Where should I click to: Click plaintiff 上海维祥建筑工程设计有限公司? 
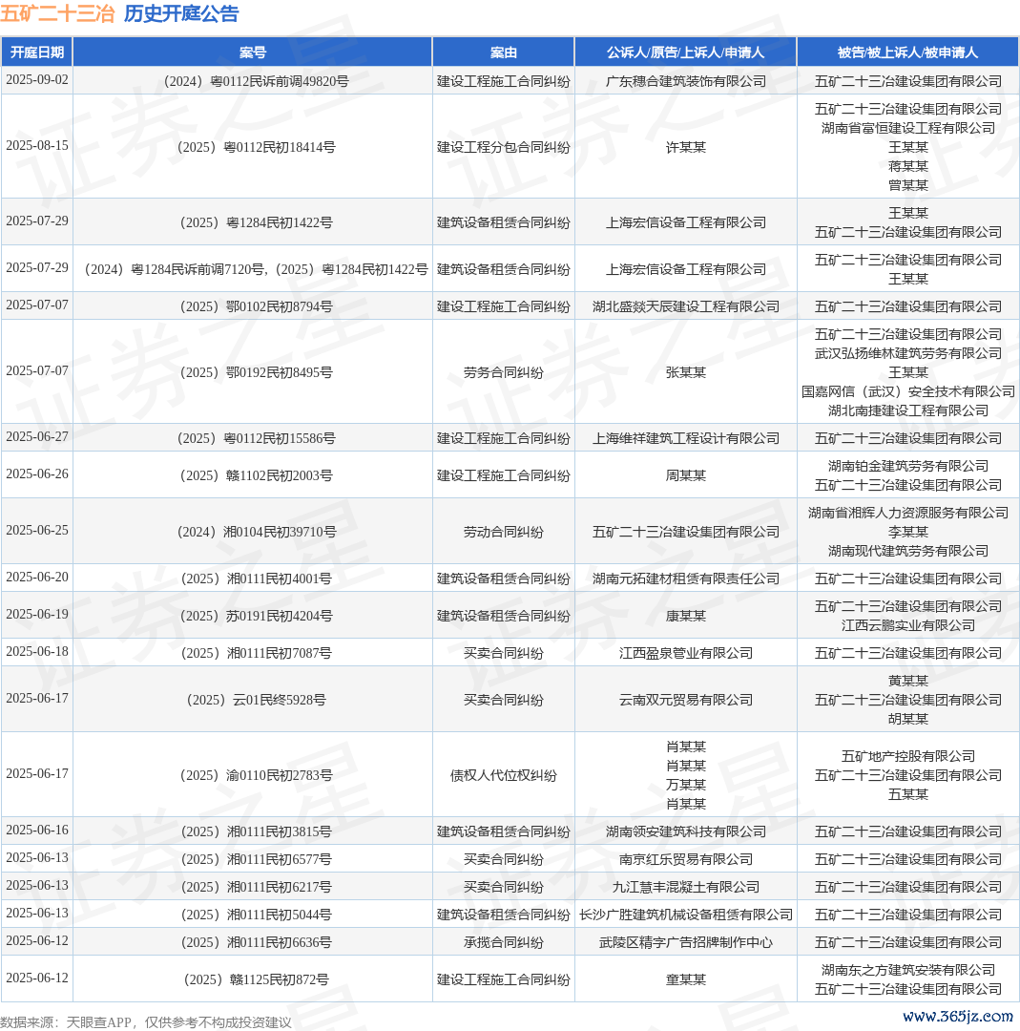(x=685, y=438)
